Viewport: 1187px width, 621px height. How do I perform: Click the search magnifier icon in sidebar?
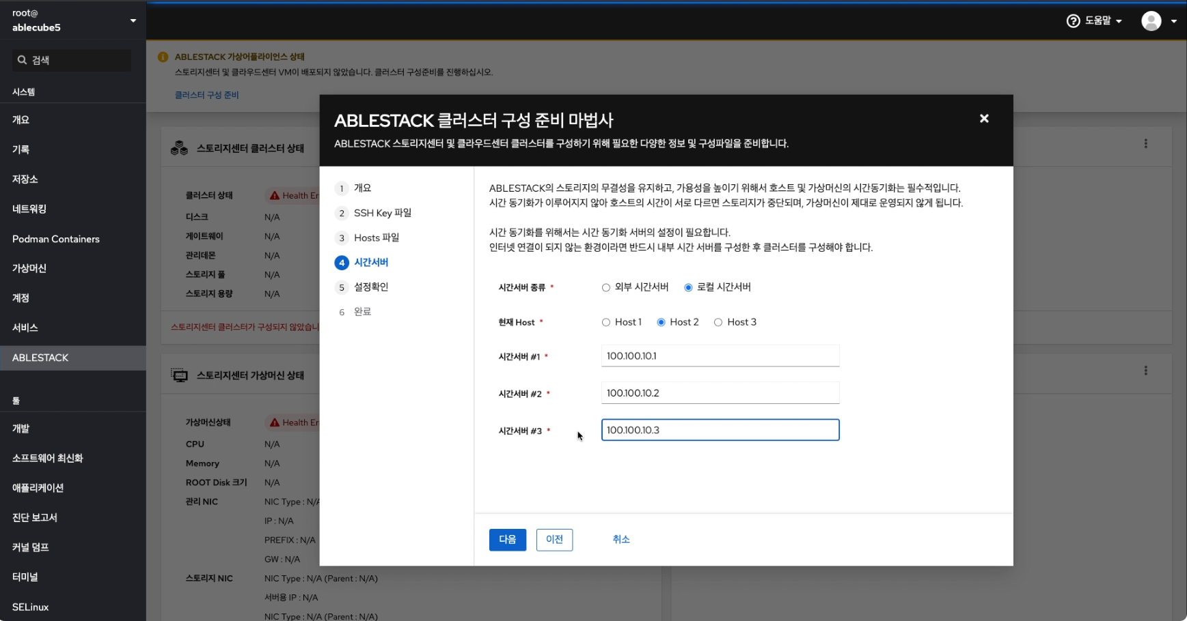[22, 60]
